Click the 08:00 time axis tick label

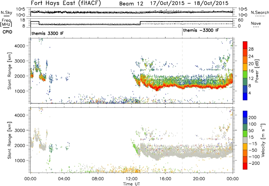coord(98,179)
